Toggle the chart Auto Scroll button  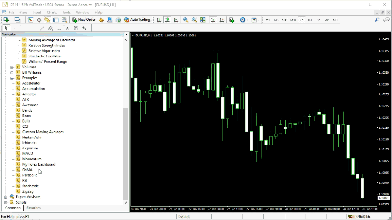[x=213, y=20]
